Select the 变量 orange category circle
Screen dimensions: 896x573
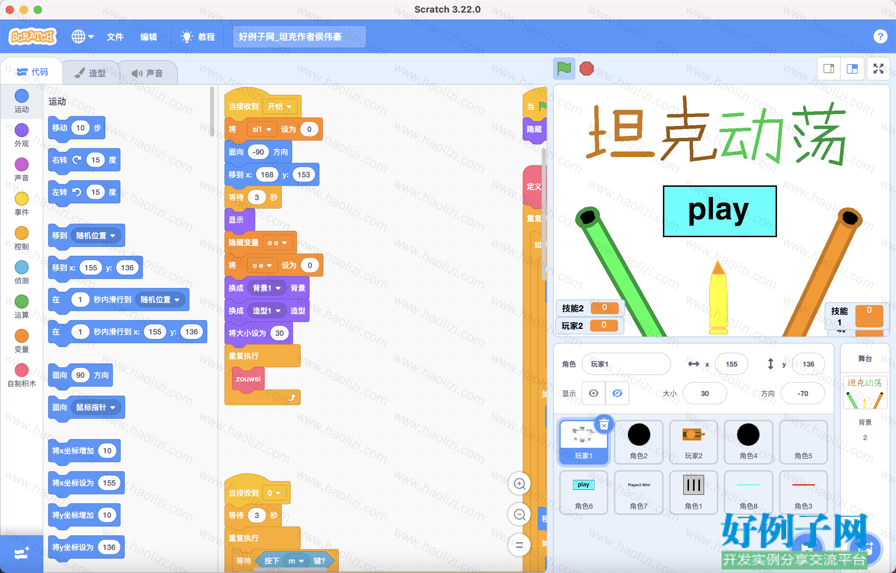22,335
